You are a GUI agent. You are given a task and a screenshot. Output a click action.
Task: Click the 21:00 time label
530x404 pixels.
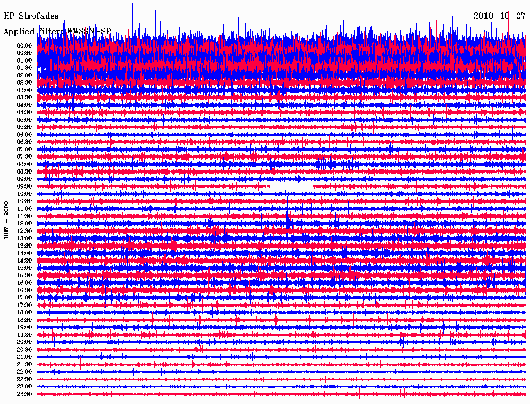(x=24, y=357)
